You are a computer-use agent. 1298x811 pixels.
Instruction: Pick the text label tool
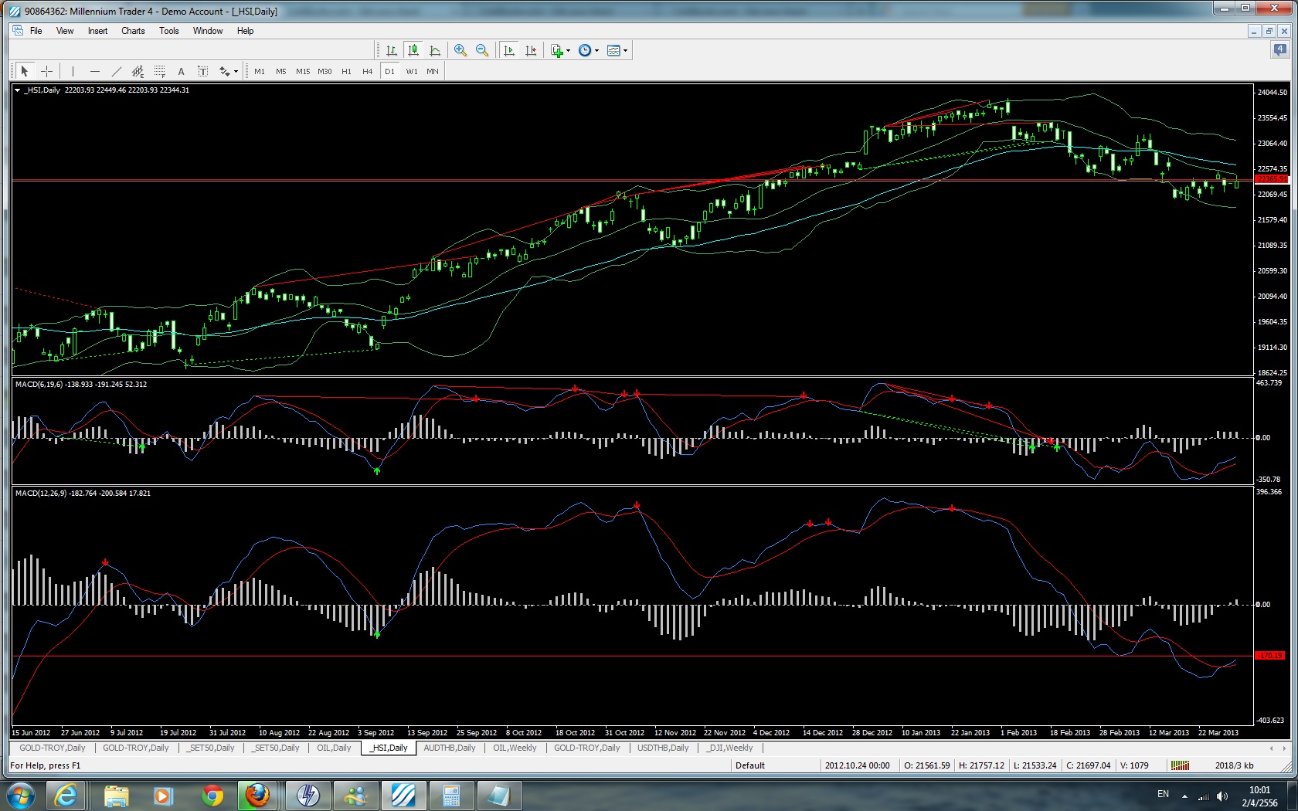click(x=202, y=71)
